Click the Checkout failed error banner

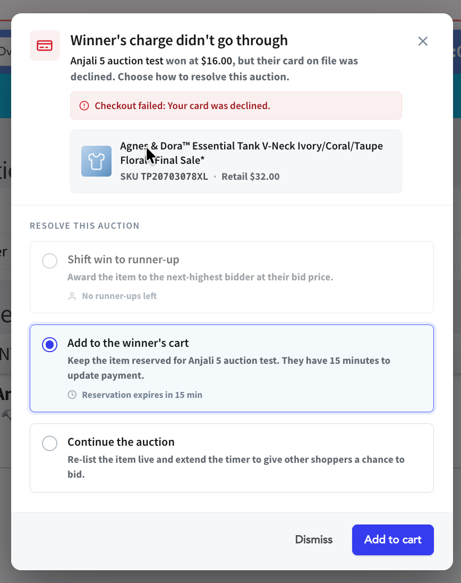click(236, 106)
